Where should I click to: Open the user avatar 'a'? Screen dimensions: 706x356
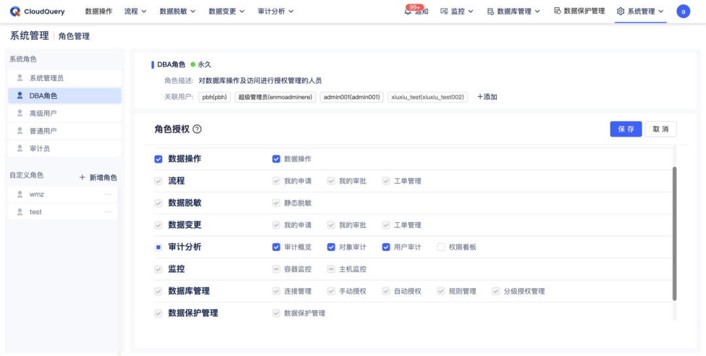tap(683, 11)
